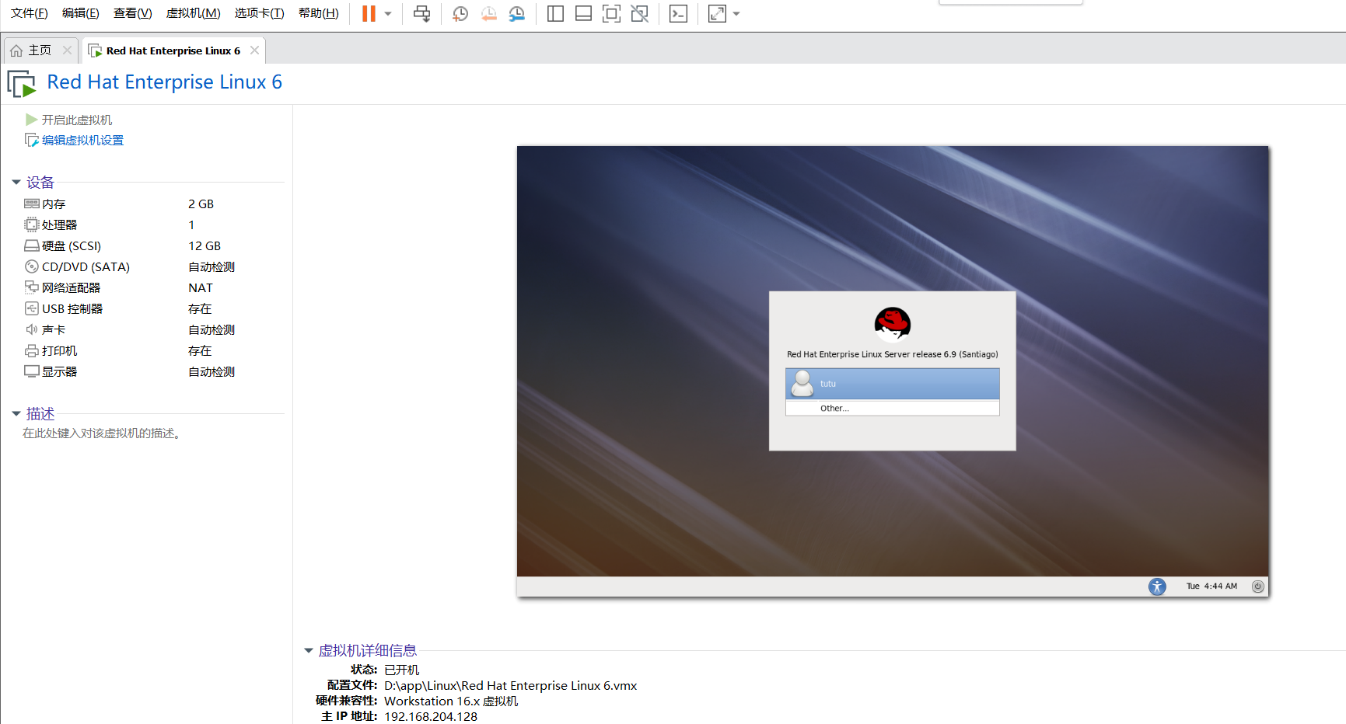
Task: Collapse the 设备 devices section
Action: click(x=16, y=182)
